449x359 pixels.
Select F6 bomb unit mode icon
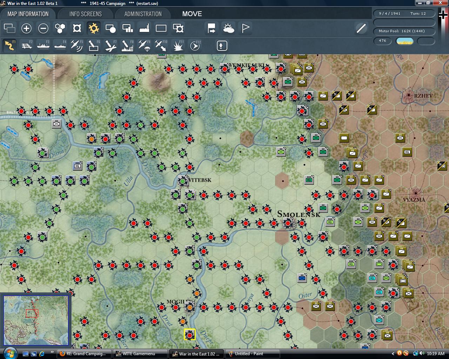(94, 46)
